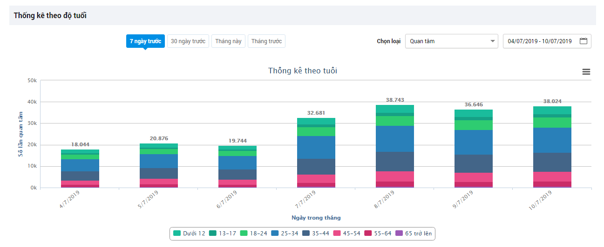Click the 8/7/2019 bar's blue 25-34 segment
The width and height of the screenshot is (604, 247).
tap(394, 139)
